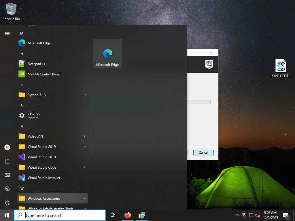Focus the Type here to search box

point(60,215)
